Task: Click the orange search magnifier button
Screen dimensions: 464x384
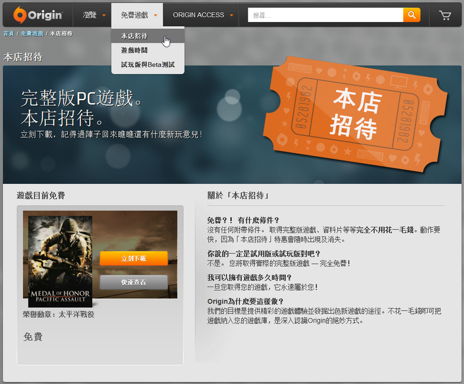Action: (x=412, y=15)
